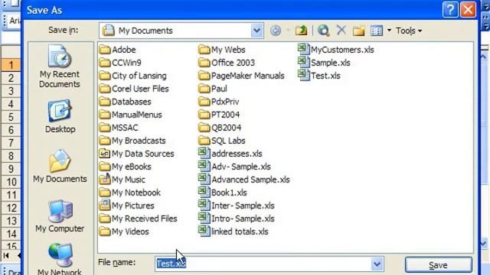Select My Computer in places bar

point(60,216)
